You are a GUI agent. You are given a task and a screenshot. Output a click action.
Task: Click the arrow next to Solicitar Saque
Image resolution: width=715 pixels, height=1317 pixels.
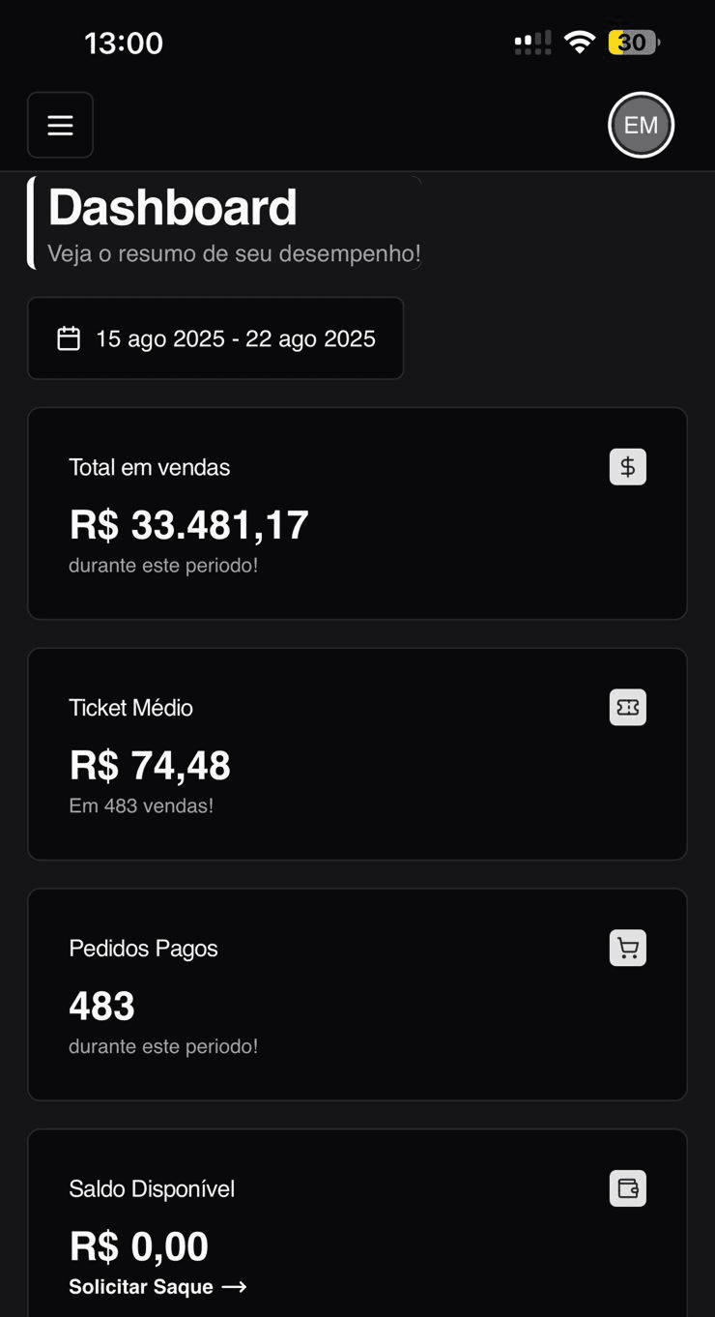tap(234, 1287)
